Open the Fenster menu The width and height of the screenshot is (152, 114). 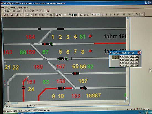[20, 7]
